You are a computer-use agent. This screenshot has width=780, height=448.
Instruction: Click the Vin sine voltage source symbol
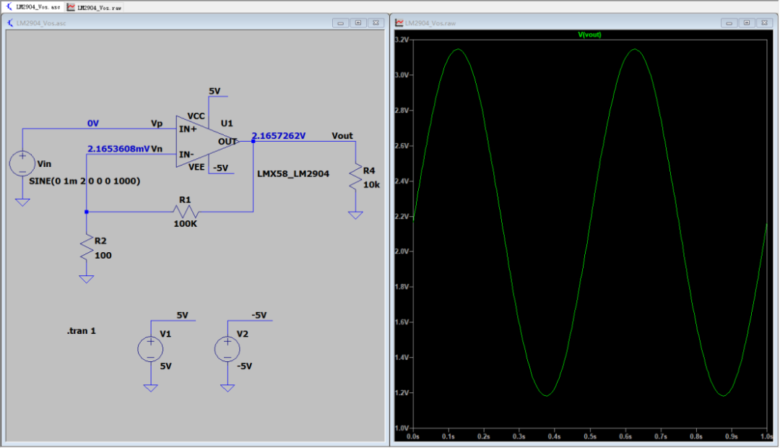(x=22, y=164)
